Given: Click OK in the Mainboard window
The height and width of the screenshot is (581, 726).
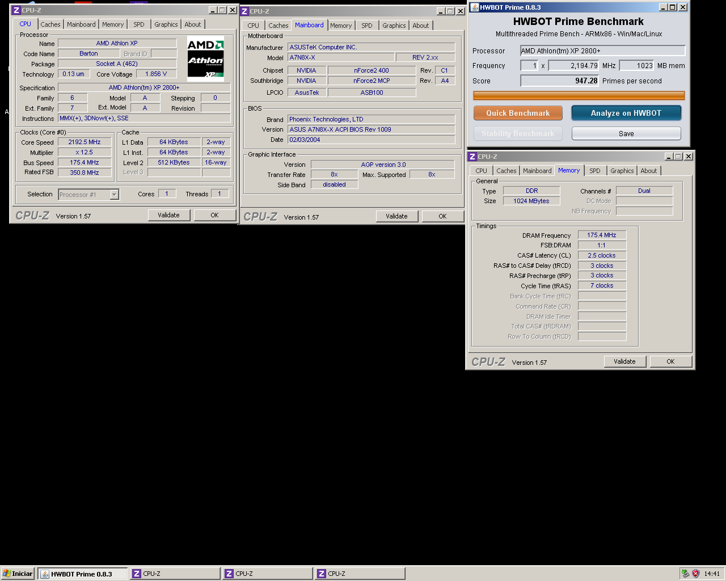Looking at the screenshot, I should click(x=443, y=216).
